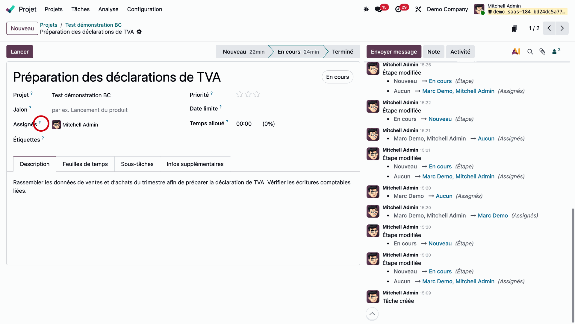Screen dimensions: 575x324
Task: Open the Configuration menu
Action: tap(144, 9)
